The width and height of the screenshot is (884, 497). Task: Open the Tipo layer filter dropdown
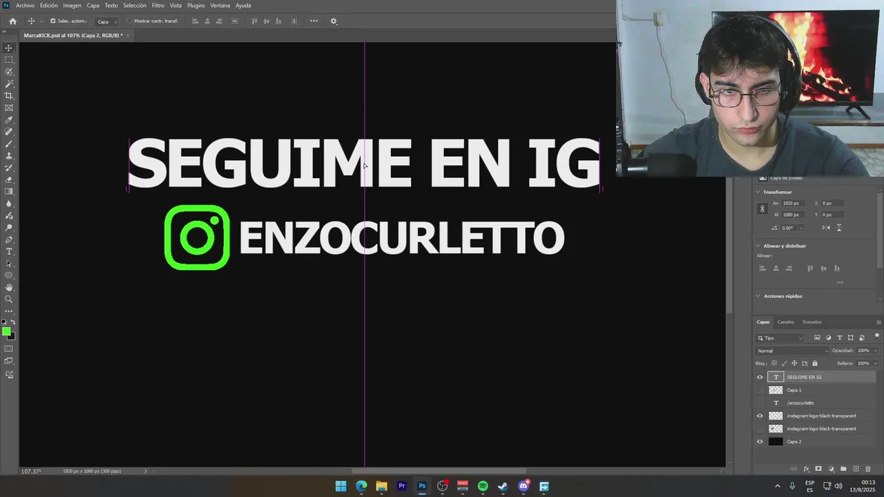click(780, 338)
